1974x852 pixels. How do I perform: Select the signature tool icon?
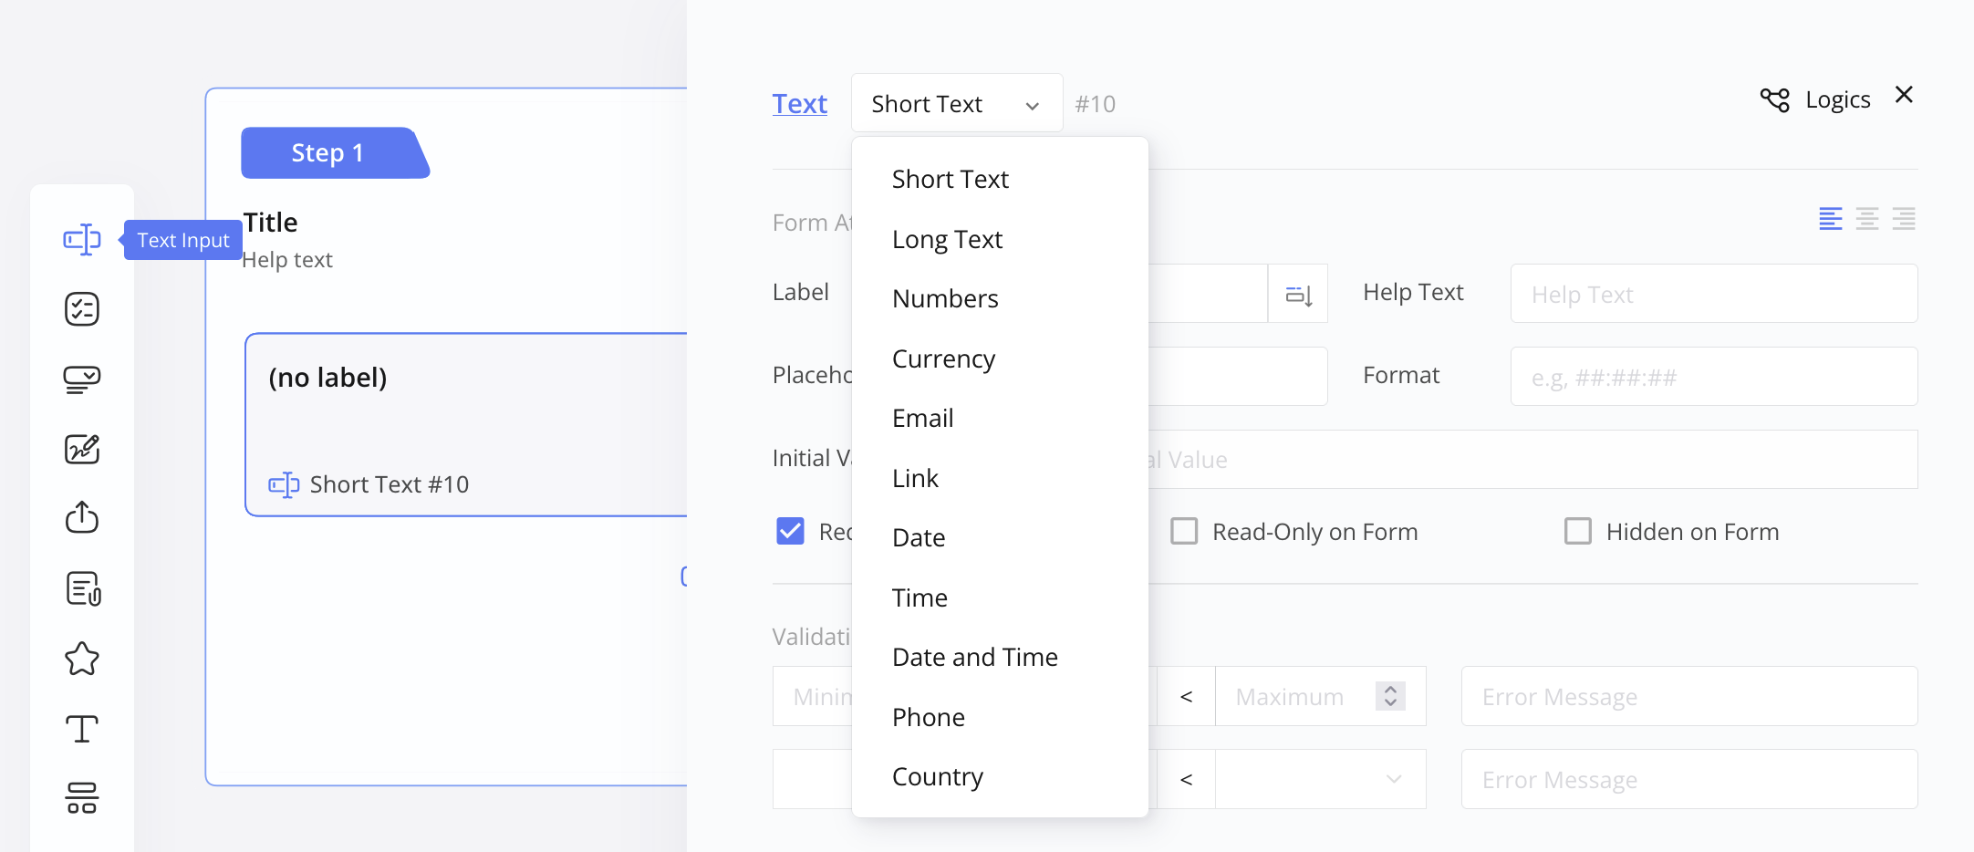tap(82, 449)
